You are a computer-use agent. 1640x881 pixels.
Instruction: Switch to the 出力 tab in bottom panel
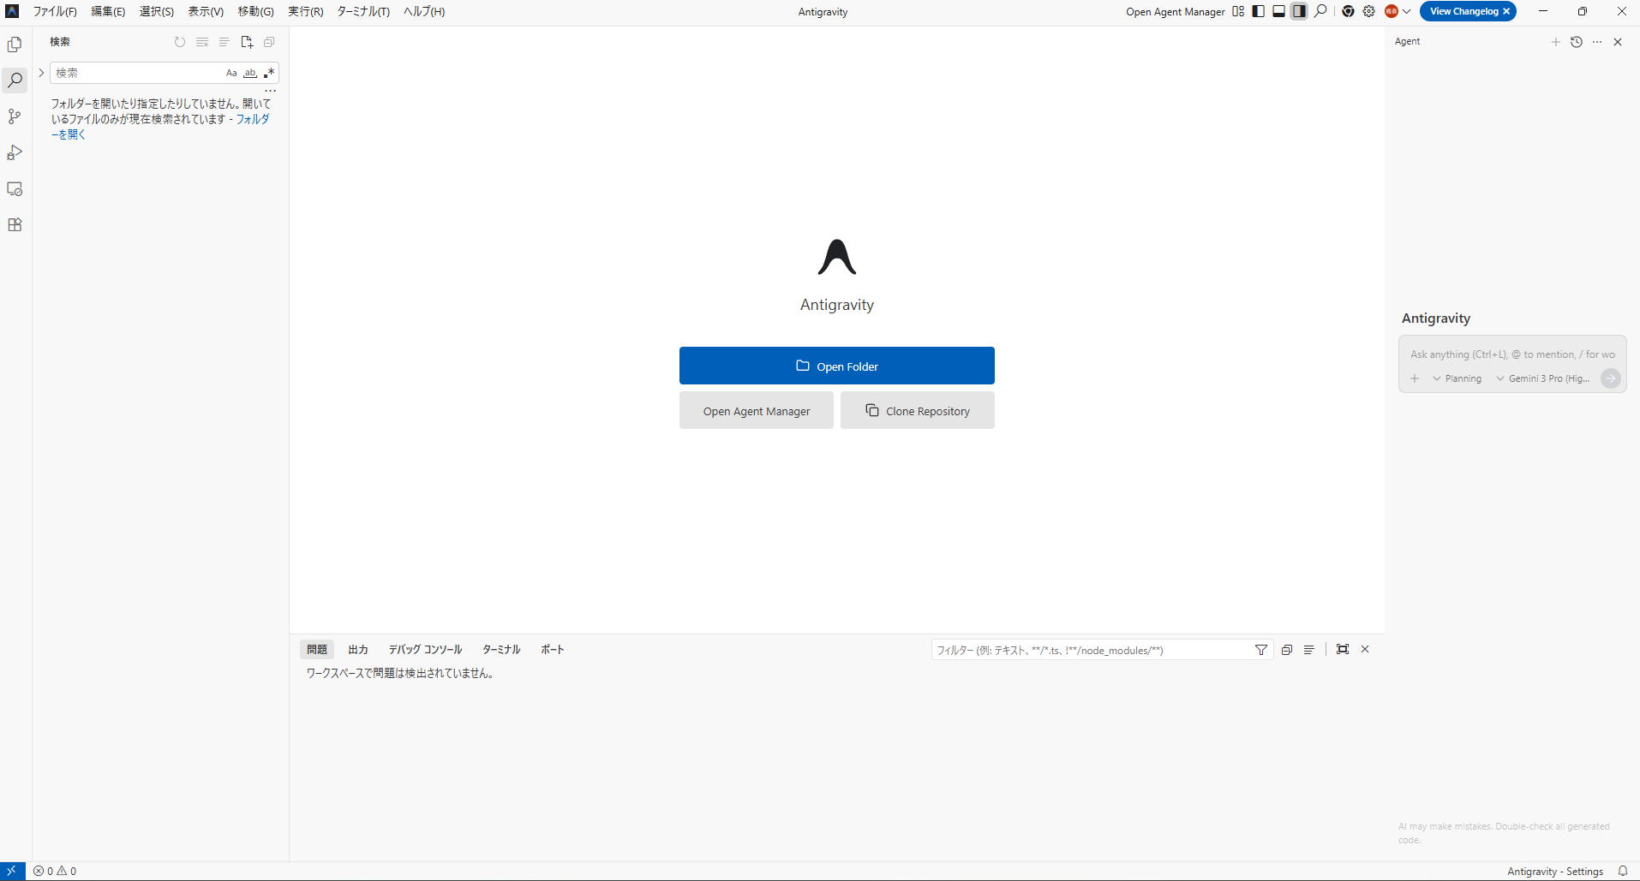click(358, 650)
